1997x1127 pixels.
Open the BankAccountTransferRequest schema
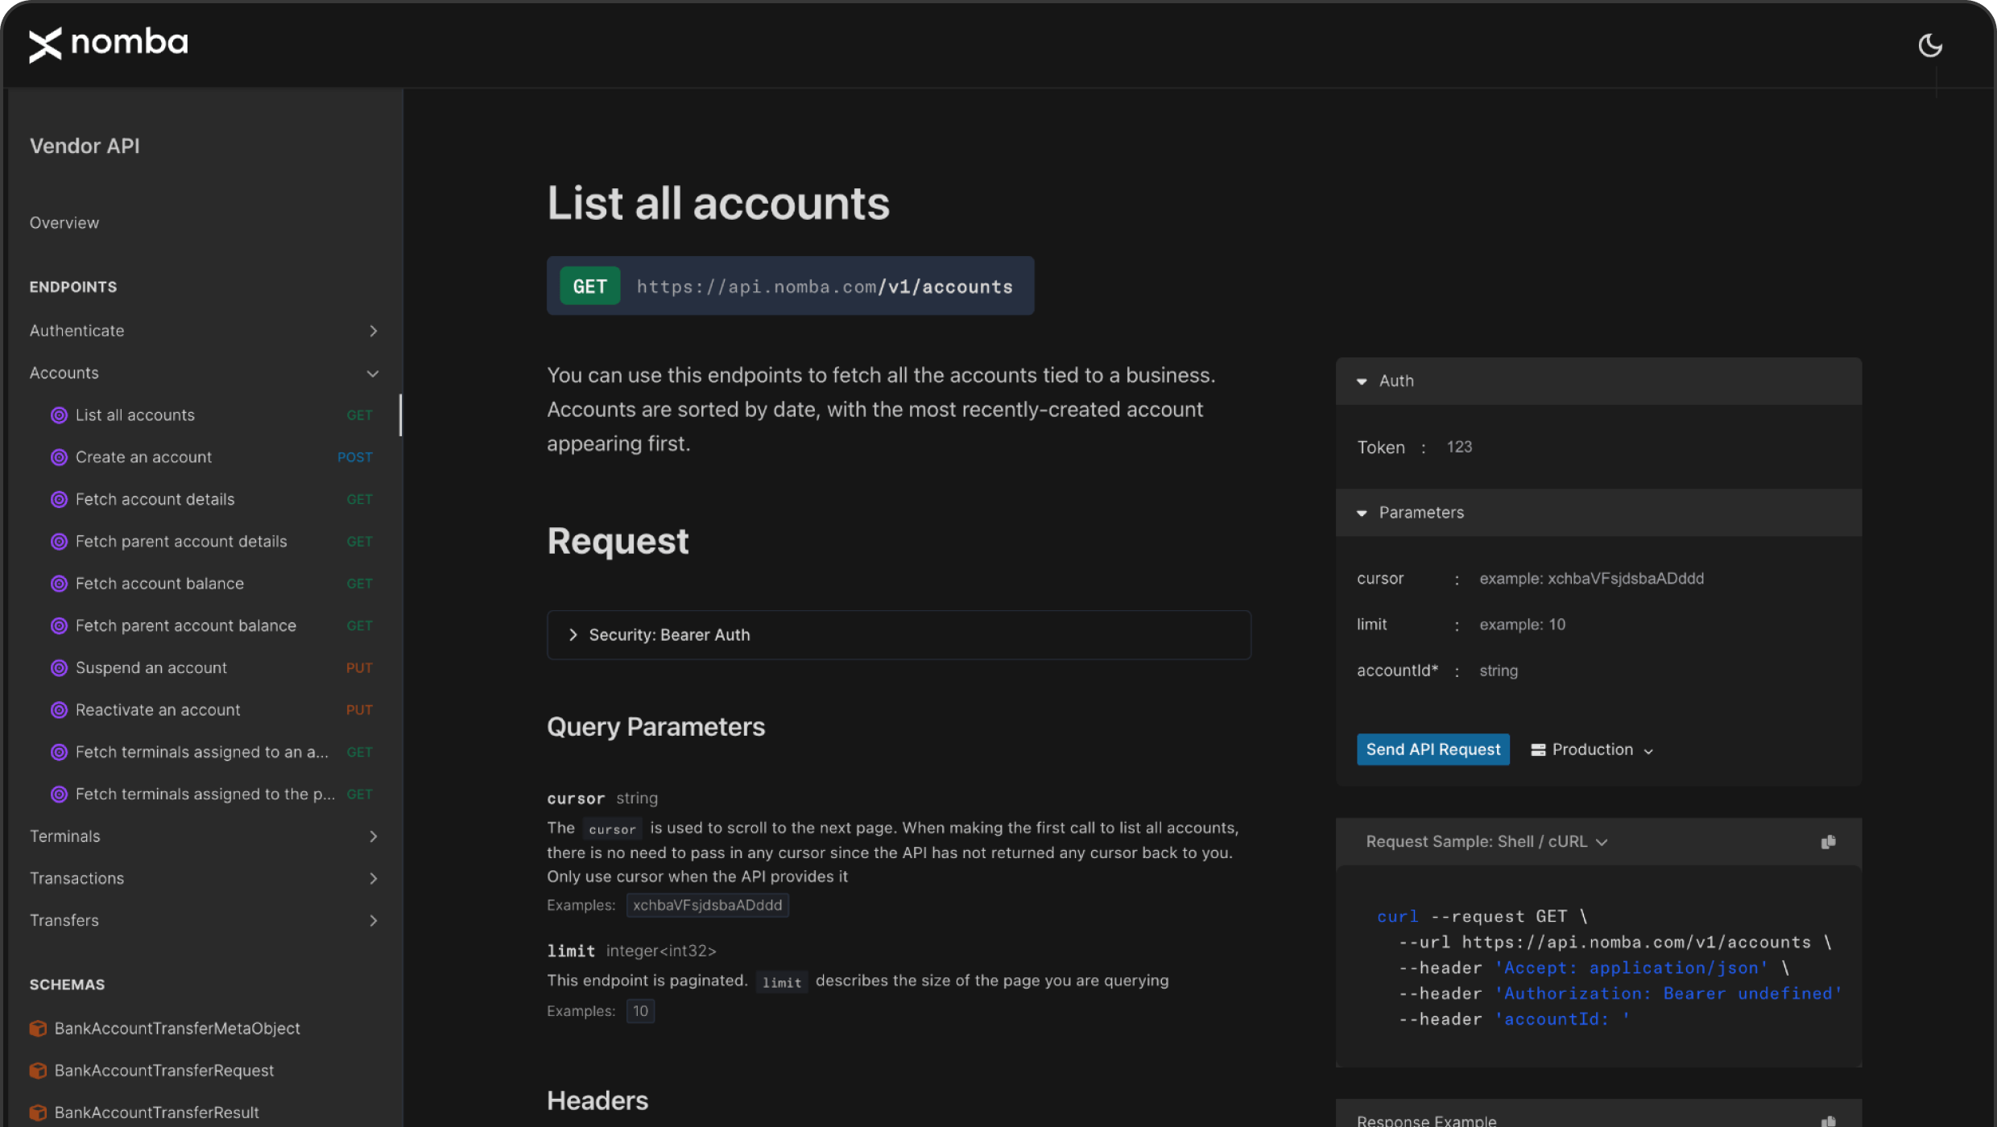pos(164,1071)
